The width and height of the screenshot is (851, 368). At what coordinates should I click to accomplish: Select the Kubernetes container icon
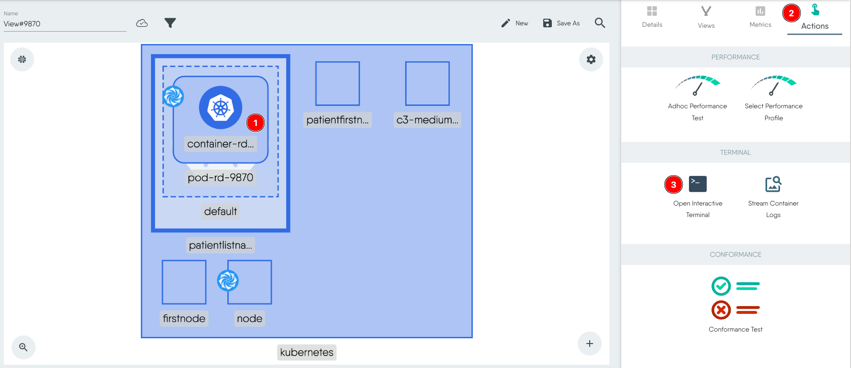[x=221, y=108]
